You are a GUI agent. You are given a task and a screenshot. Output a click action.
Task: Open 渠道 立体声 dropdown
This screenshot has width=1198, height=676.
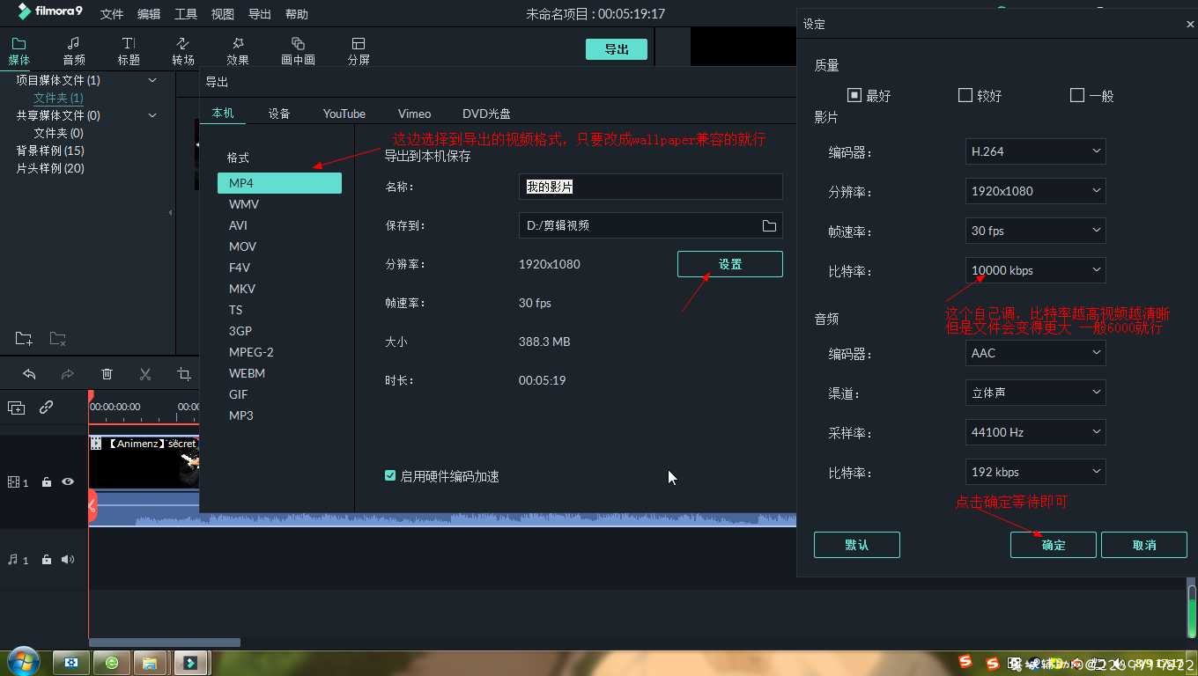point(1035,393)
